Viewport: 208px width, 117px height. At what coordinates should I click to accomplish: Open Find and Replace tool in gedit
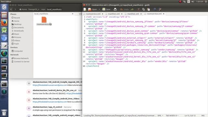(x=160, y=9)
